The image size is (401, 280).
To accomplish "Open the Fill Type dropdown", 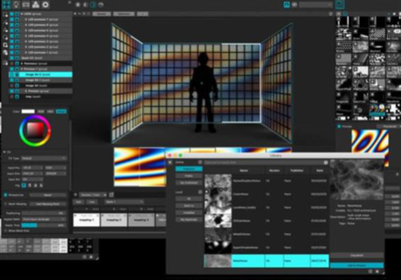I will coord(43,158).
